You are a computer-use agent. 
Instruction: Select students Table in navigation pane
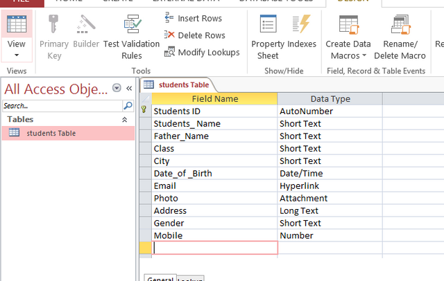(x=68, y=133)
